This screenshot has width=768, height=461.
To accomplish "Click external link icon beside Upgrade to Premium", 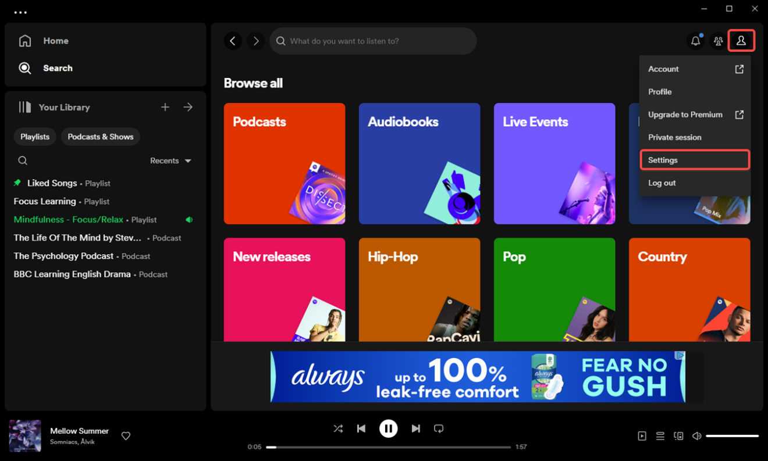I will click(739, 115).
